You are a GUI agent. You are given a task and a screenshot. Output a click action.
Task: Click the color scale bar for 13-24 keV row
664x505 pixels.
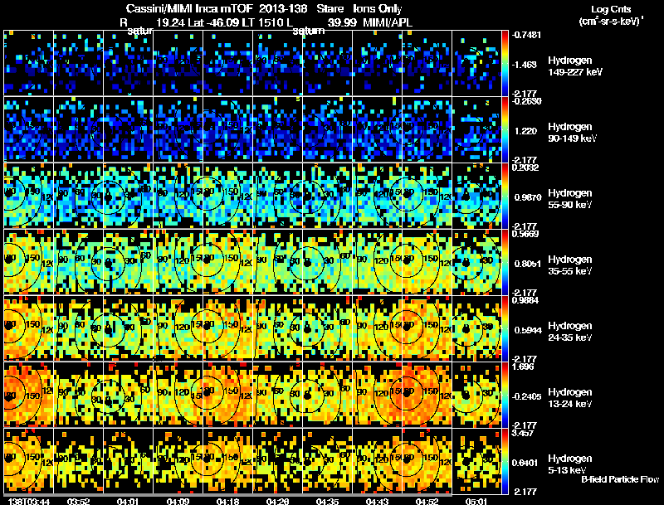pos(505,395)
